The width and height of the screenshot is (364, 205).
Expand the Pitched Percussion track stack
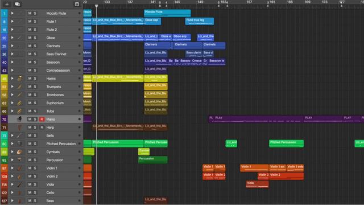[x=12, y=143]
